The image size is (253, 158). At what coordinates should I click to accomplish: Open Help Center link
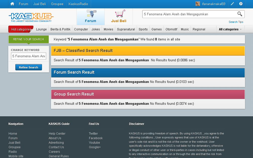pos(57,134)
